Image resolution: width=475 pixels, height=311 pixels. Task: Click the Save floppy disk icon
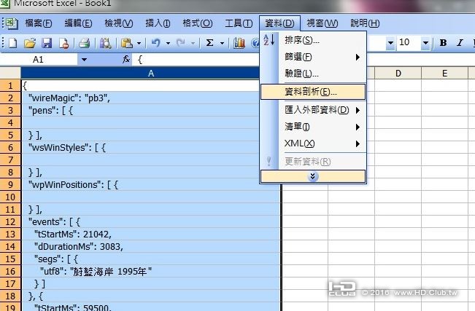pos(47,43)
